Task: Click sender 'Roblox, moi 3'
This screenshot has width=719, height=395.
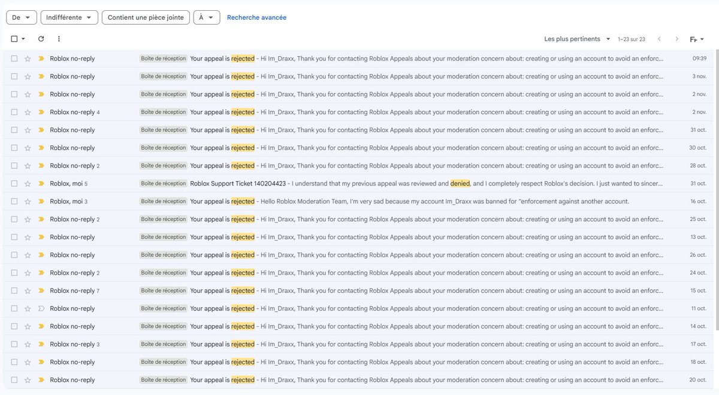Action: tap(69, 202)
